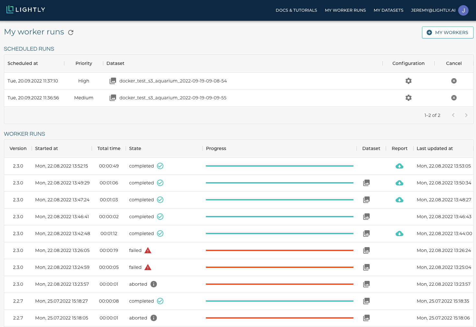Cancel the High priority scheduled run
Image resolution: width=476 pixels, height=327 pixels.
454,81
